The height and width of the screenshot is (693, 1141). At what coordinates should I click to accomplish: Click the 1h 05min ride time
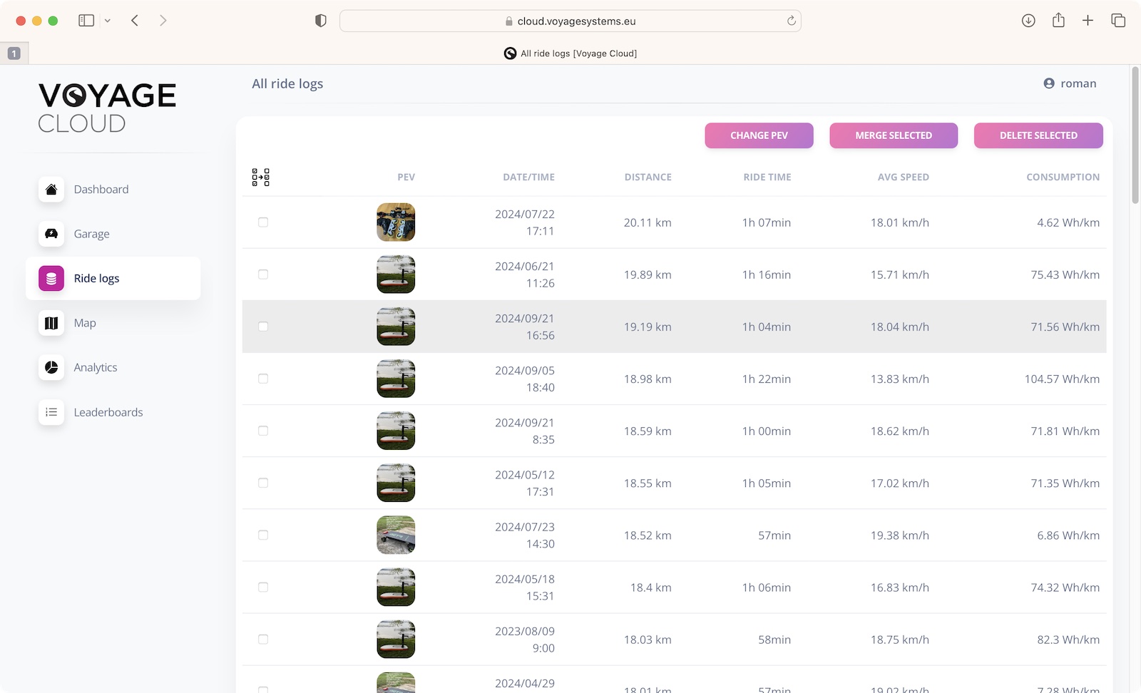pos(767,483)
